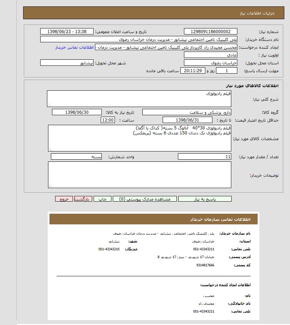Select the گروه کالا field

click(x=187, y=112)
